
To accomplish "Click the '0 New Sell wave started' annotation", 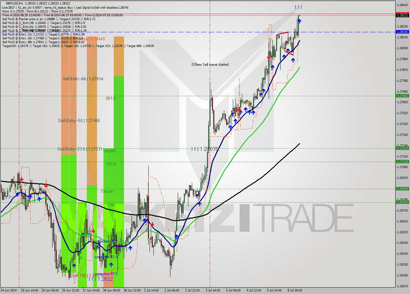I will pyautogui.click(x=210, y=65).
